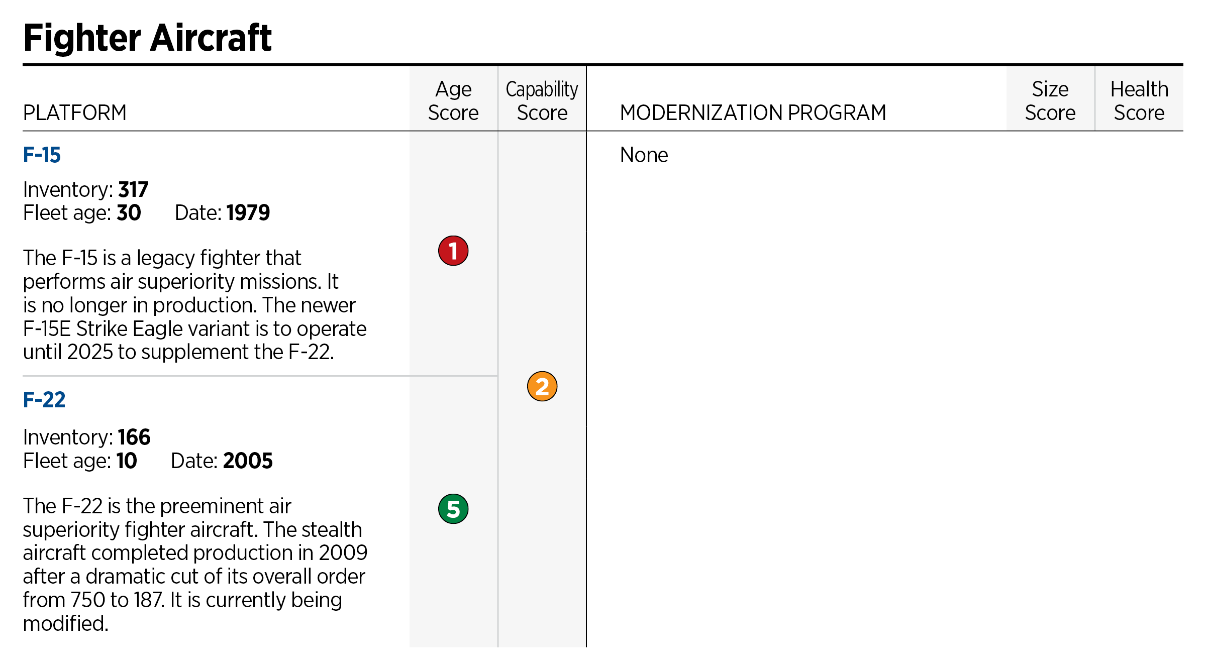Click the PLATFORM column header
The height and width of the screenshot is (668, 1206).
75,113
